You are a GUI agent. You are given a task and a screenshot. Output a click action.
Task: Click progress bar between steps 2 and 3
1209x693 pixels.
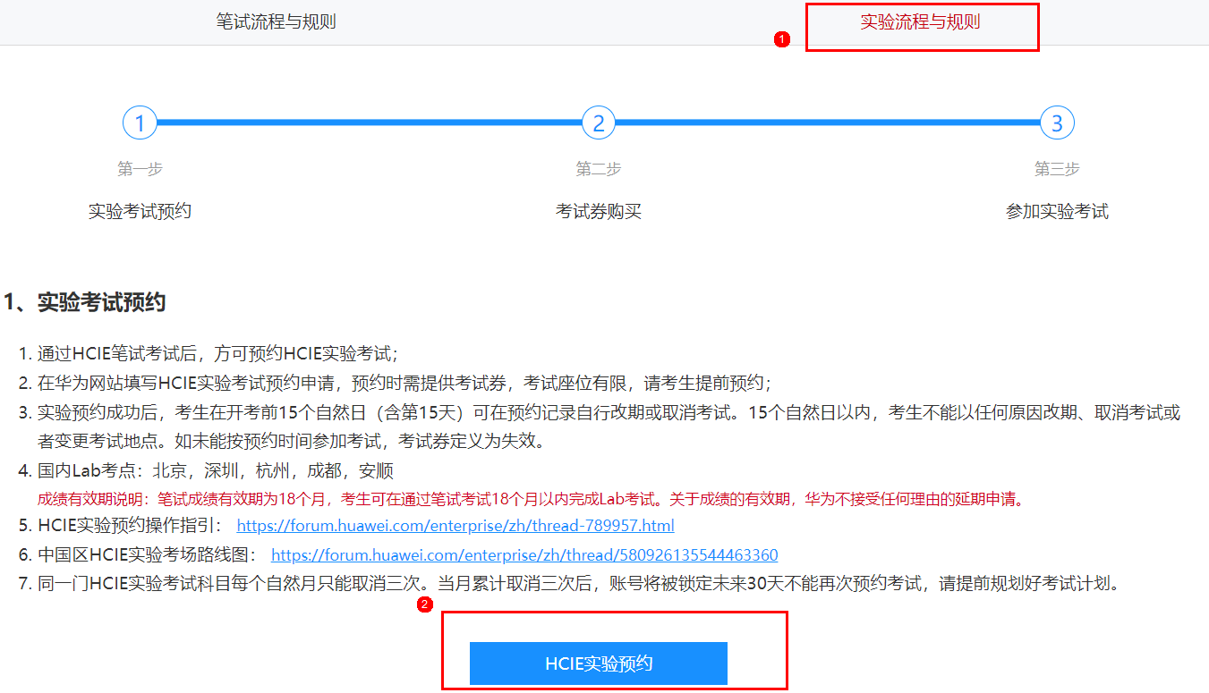(828, 123)
